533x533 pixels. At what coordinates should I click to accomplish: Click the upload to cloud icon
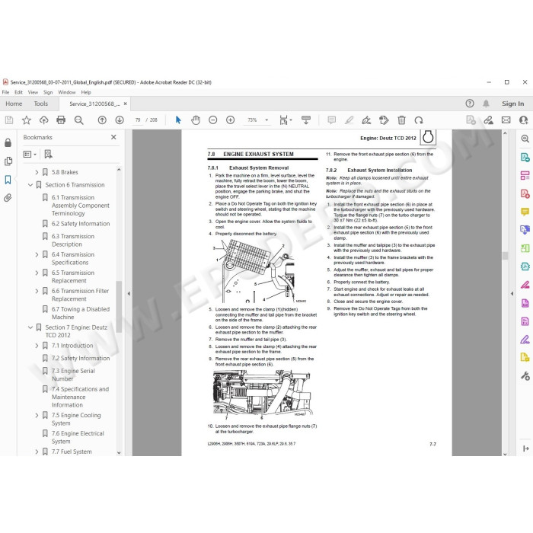(44, 120)
